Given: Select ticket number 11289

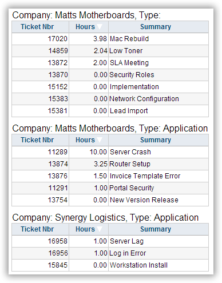Looking at the screenshot, I should click(x=58, y=152).
